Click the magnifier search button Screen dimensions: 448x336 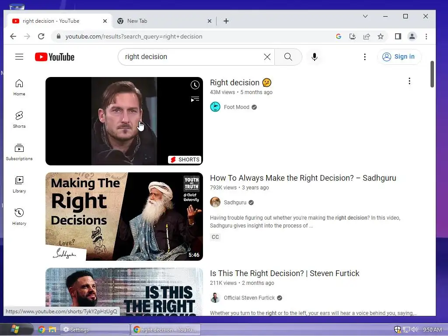click(288, 57)
